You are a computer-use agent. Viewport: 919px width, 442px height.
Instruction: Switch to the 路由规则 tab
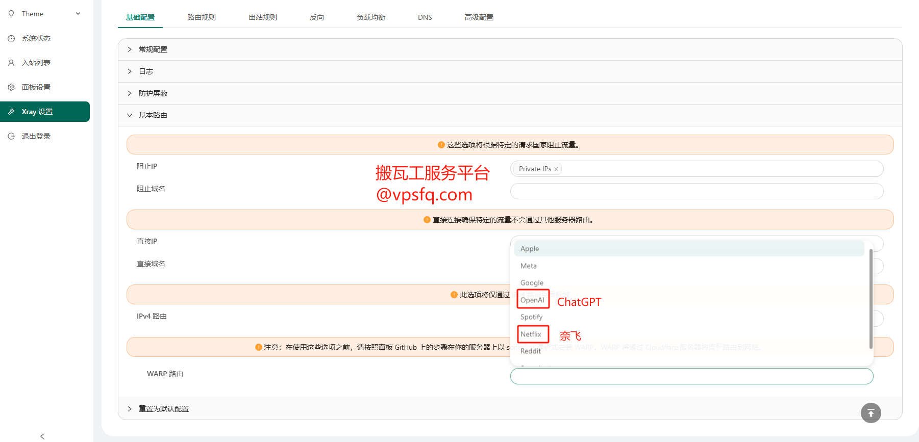click(x=201, y=17)
